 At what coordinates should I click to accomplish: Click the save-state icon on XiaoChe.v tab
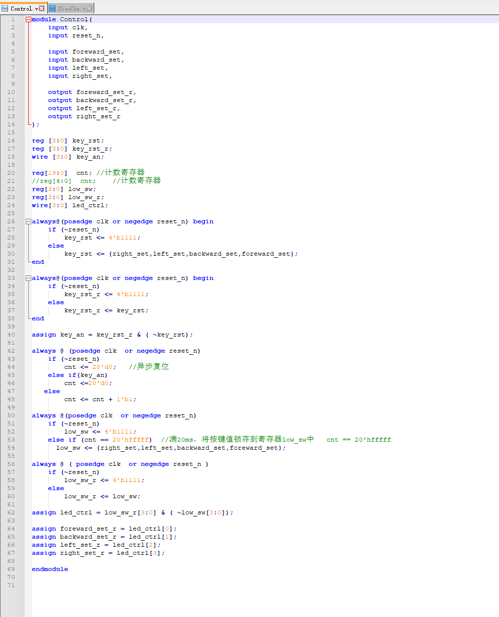52,9
